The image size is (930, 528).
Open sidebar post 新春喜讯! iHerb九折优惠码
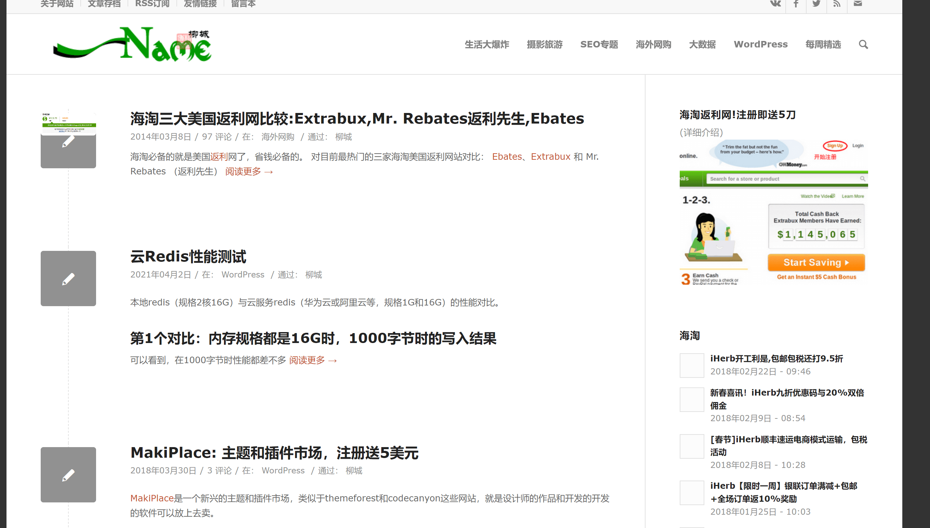click(787, 399)
